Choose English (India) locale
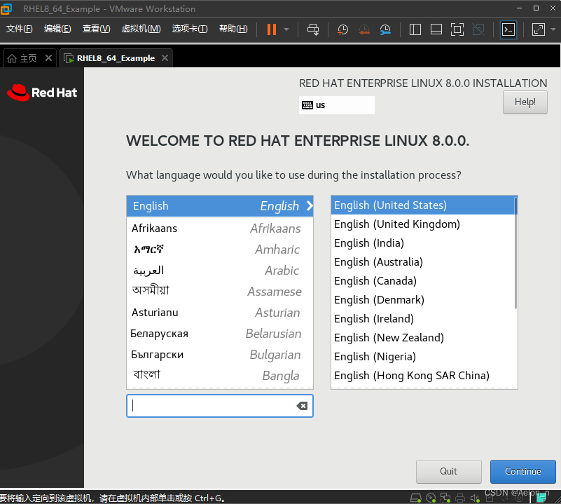 [x=422, y=243]
